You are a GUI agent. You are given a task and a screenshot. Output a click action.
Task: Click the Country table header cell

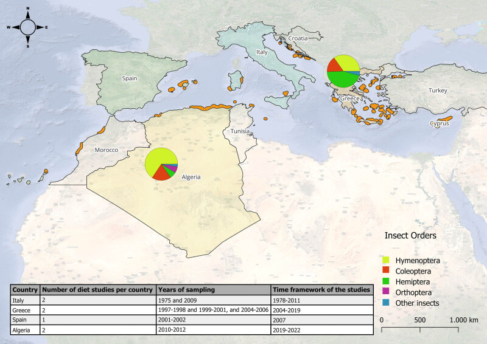[25, 290]
